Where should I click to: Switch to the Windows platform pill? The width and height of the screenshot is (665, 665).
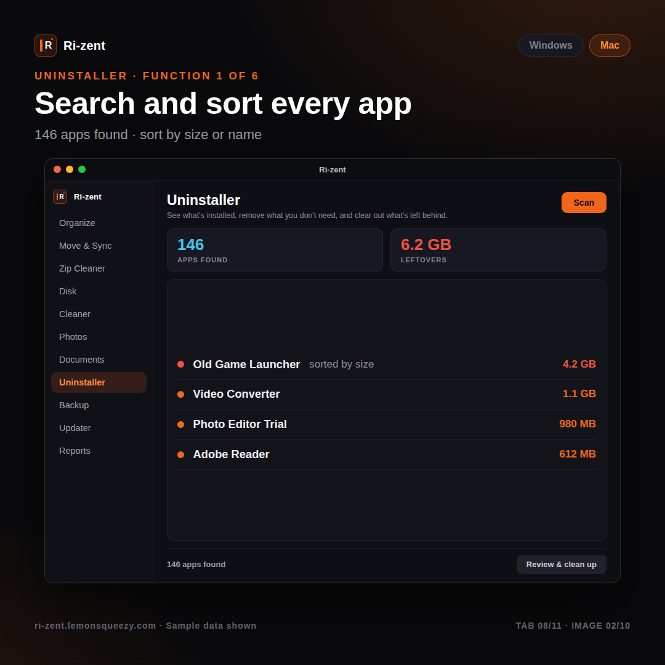pyautogui.click(x=550, y=46)
